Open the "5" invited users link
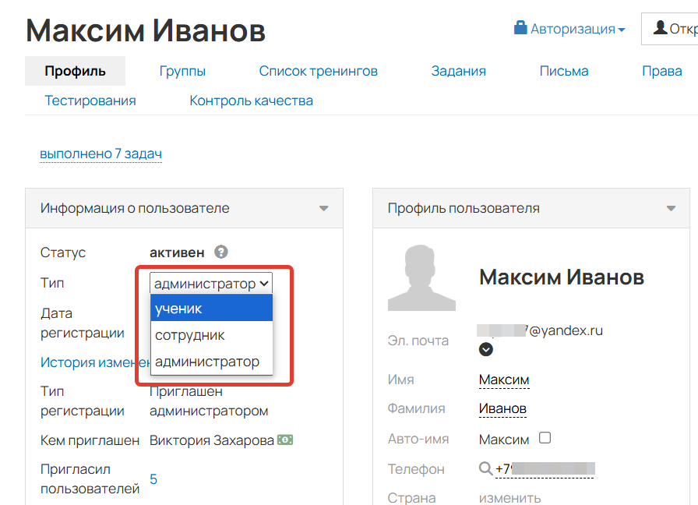 [x=153, y=479]
